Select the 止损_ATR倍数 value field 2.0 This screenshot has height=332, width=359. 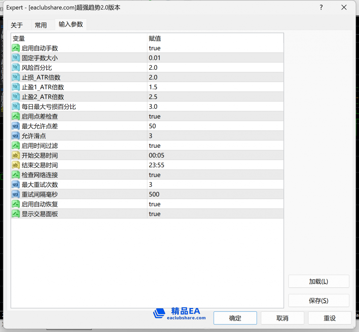pyautogui.click(x=215, y=77)
